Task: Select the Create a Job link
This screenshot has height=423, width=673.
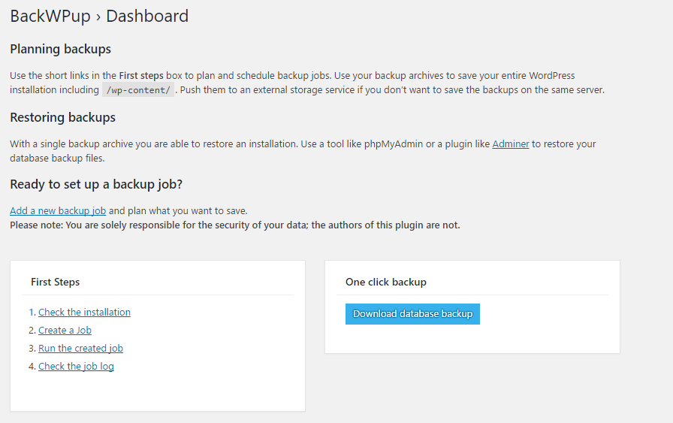Action: pos(65,331)
